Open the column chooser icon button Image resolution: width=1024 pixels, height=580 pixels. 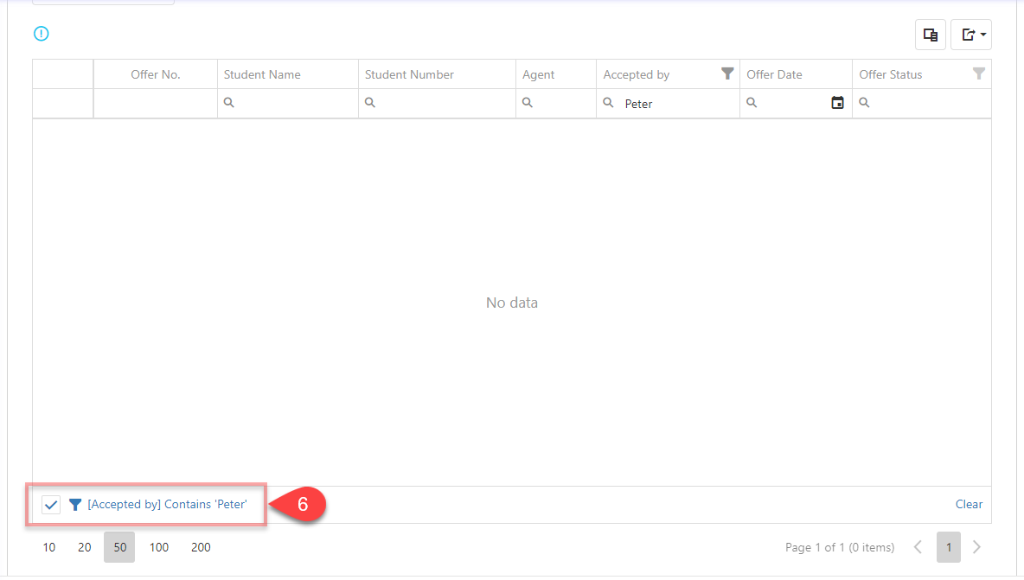pos(931,35)
